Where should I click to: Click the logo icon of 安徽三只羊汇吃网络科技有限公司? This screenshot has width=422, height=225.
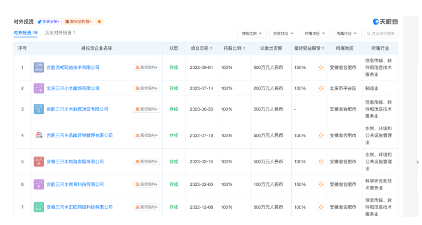pyautogui.click(x=39, y=207)
